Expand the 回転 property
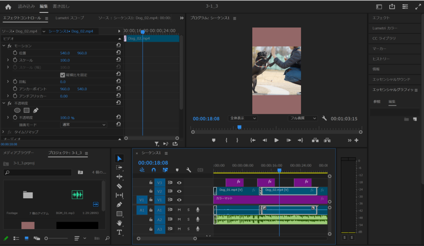 click(x=8, y=82)
